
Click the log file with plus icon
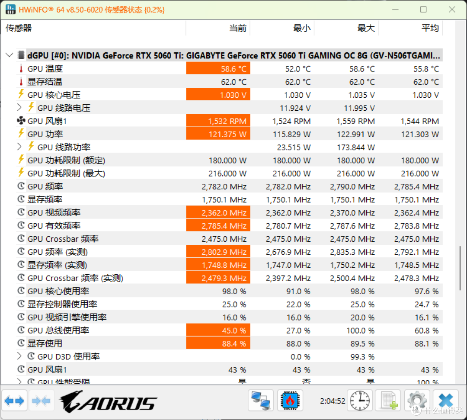(x=389, y=401)
